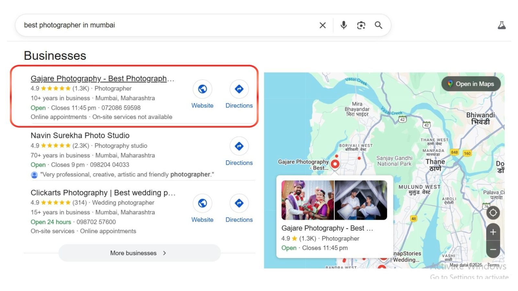This screenshot has height=291, width=518.
Task: Center map on my current location
Action: point(493,213)
